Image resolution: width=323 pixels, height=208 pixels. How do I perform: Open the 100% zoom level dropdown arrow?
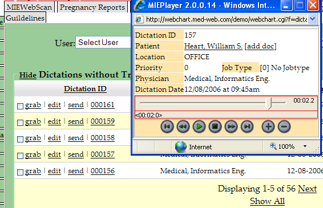305,146
